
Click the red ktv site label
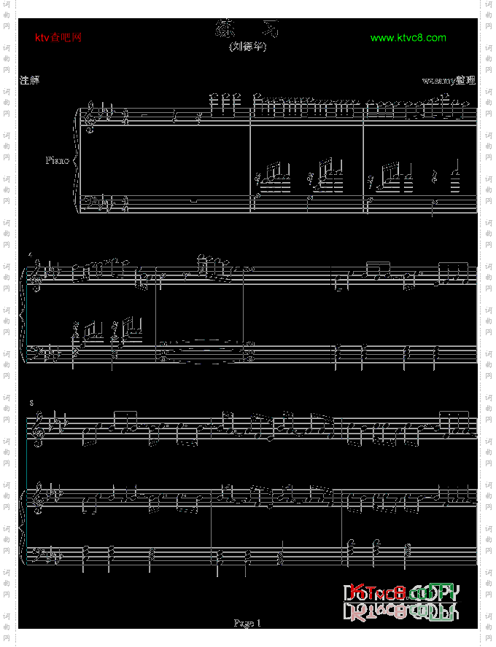(x=58, y=38)
